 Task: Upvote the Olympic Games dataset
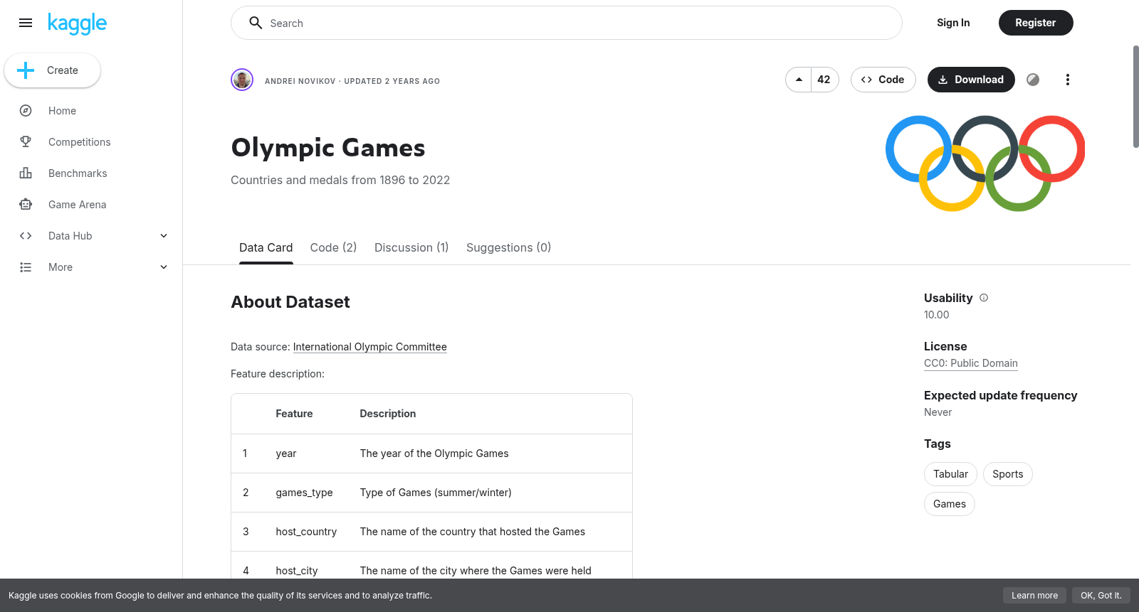click(x=799, y=80)
